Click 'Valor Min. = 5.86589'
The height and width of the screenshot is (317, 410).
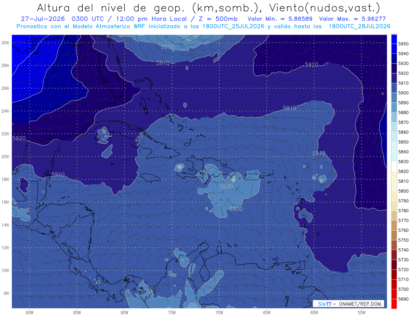[281, 19]
